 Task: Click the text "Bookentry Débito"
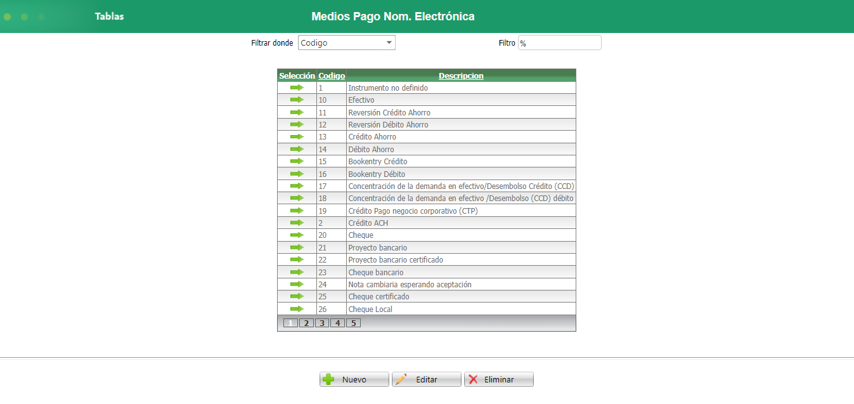coord(377,174)
